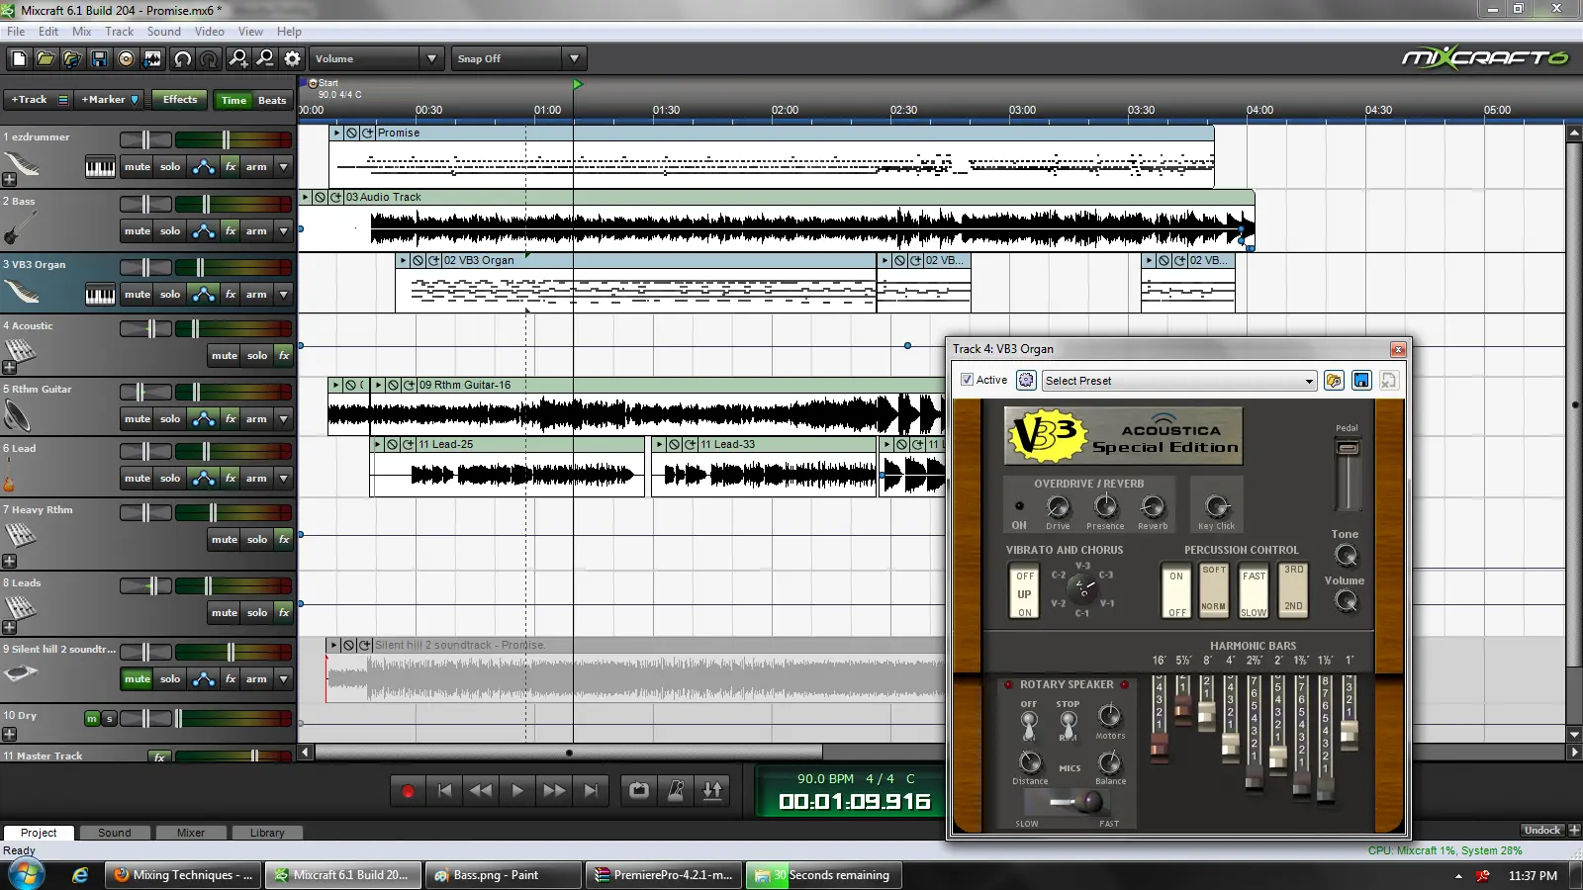Click the burn CD icon
1583x890 pixels.
126,59
